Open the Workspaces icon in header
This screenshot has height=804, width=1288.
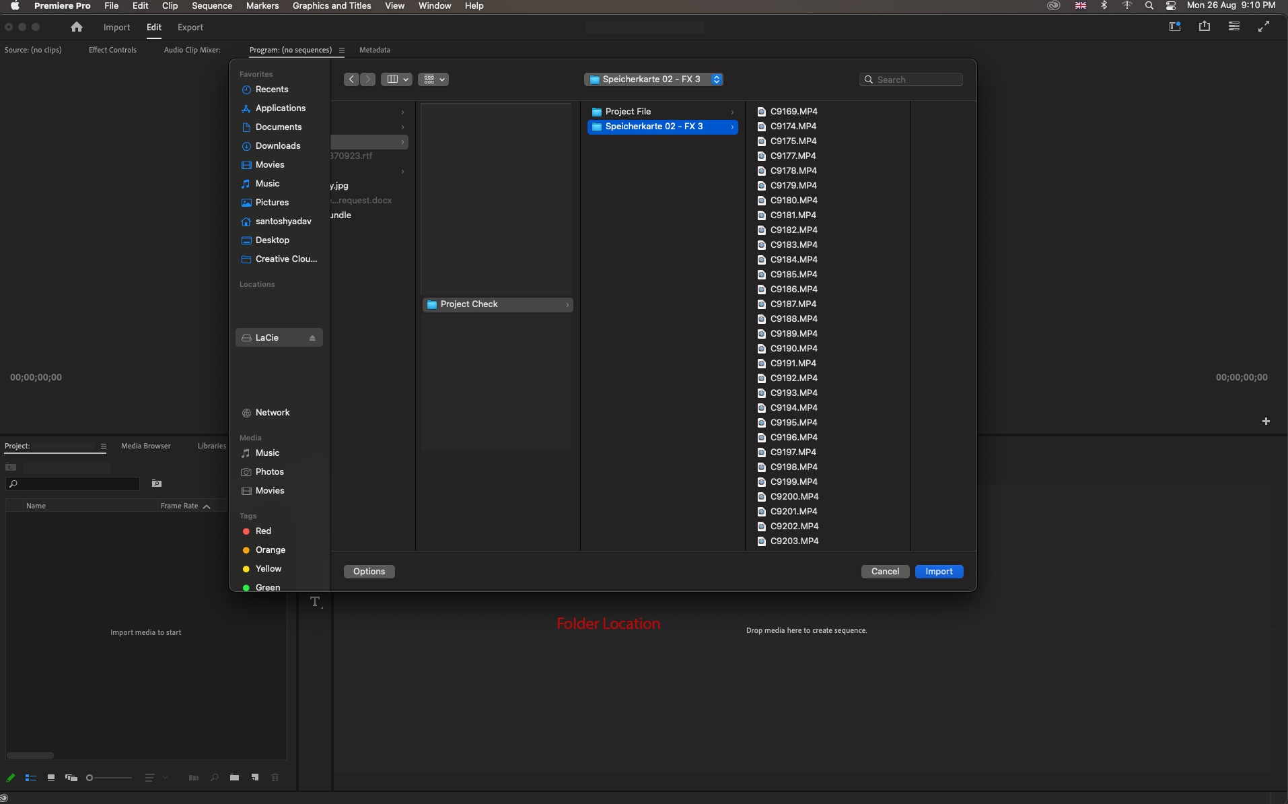[x=1175, y=27]
